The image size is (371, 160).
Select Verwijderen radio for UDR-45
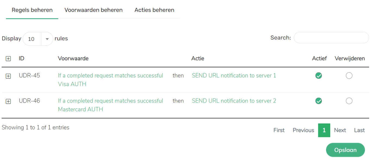pos(349,76)
